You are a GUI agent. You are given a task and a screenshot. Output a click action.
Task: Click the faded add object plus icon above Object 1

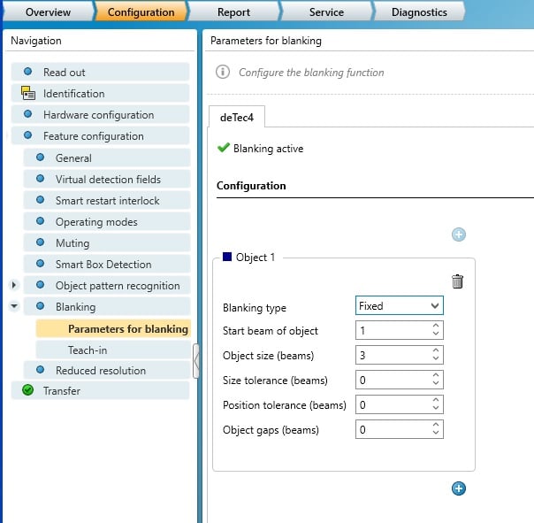(x=459, y=235)
